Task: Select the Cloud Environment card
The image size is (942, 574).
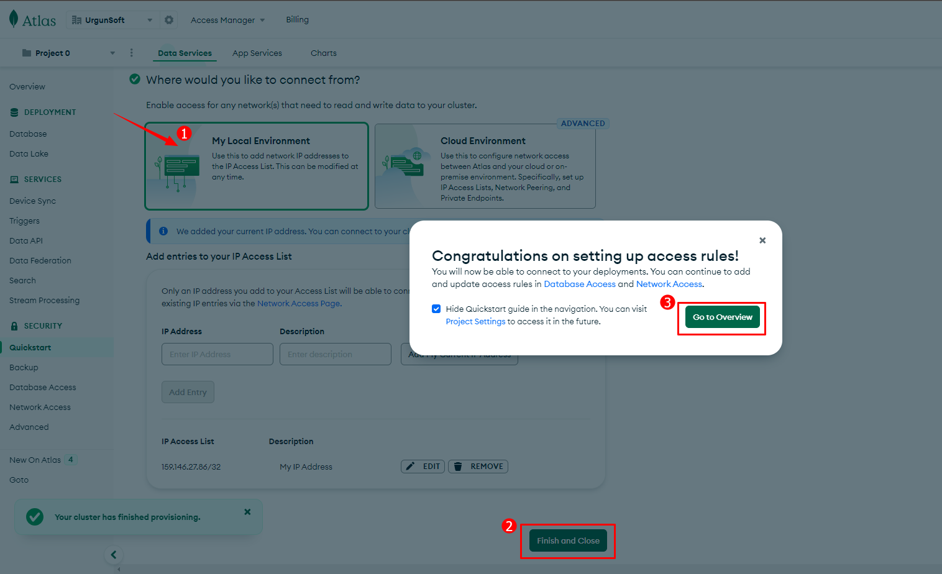Action: 485,166
